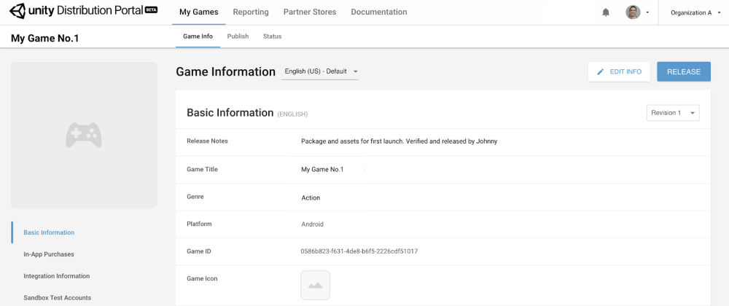Click the Platform value Android
Viewport: 729px width, 306px height.
tap(313, 224)
